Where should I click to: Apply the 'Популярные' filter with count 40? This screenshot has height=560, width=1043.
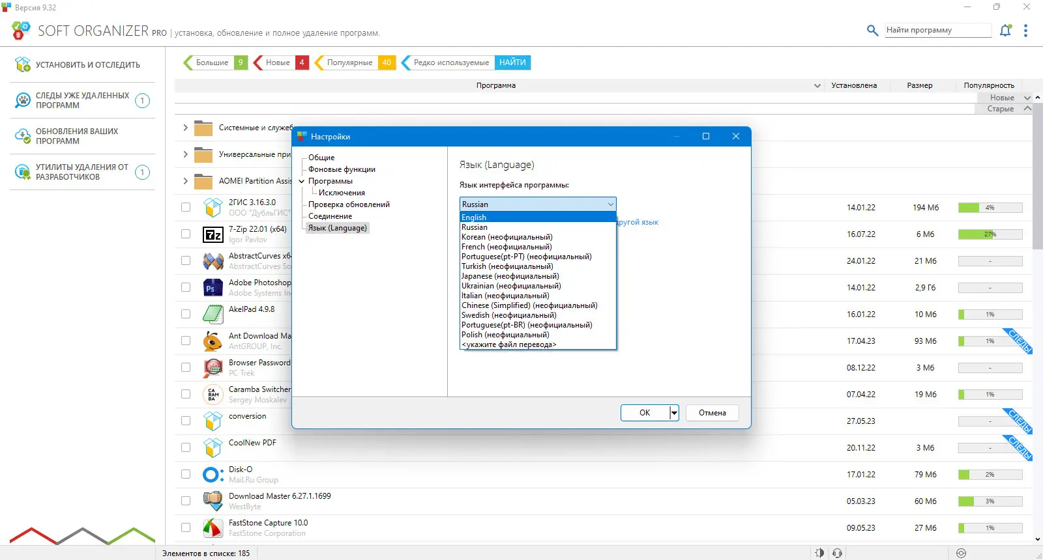pos(355,63)
